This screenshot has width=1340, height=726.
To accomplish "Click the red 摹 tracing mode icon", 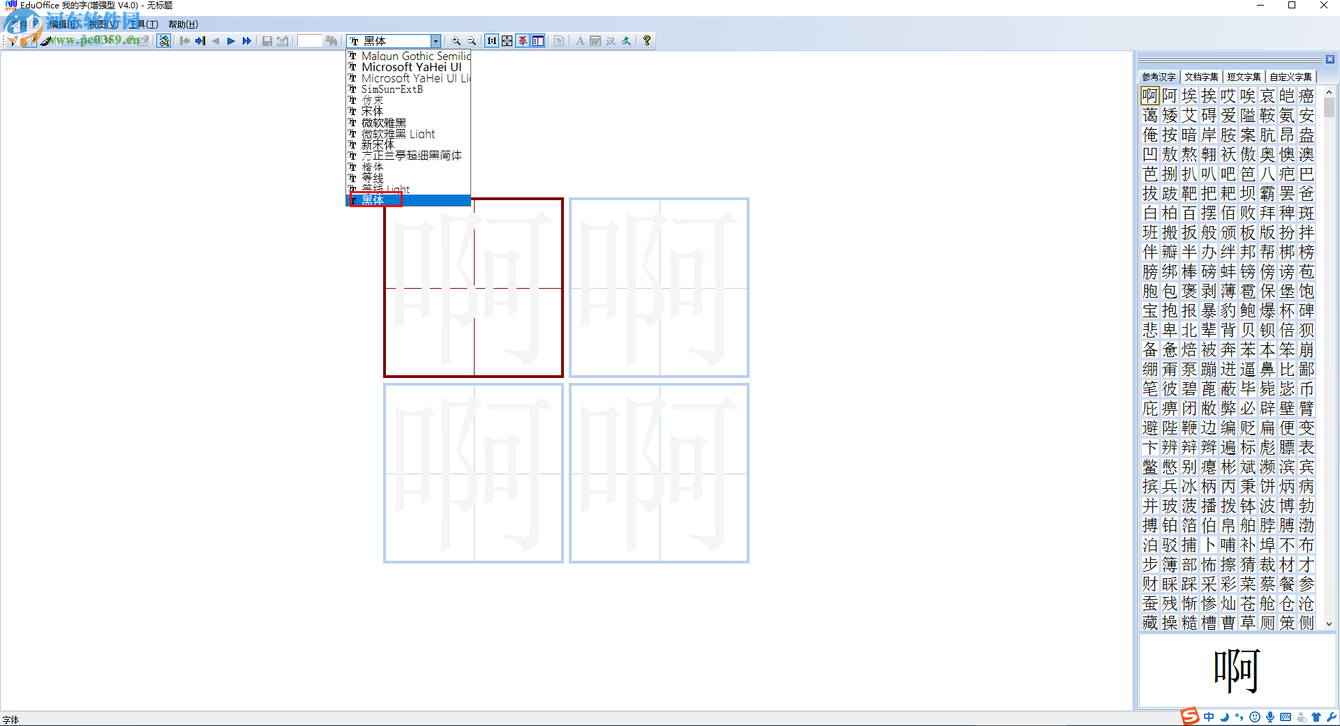I will point(522,41).
